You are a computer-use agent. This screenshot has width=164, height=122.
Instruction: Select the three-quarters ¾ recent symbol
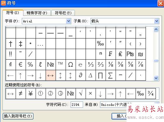tap(151, 93)
